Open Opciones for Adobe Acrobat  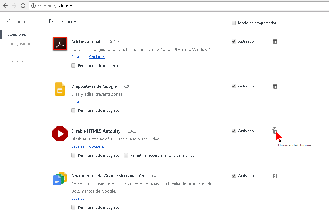tap(97, 57)
